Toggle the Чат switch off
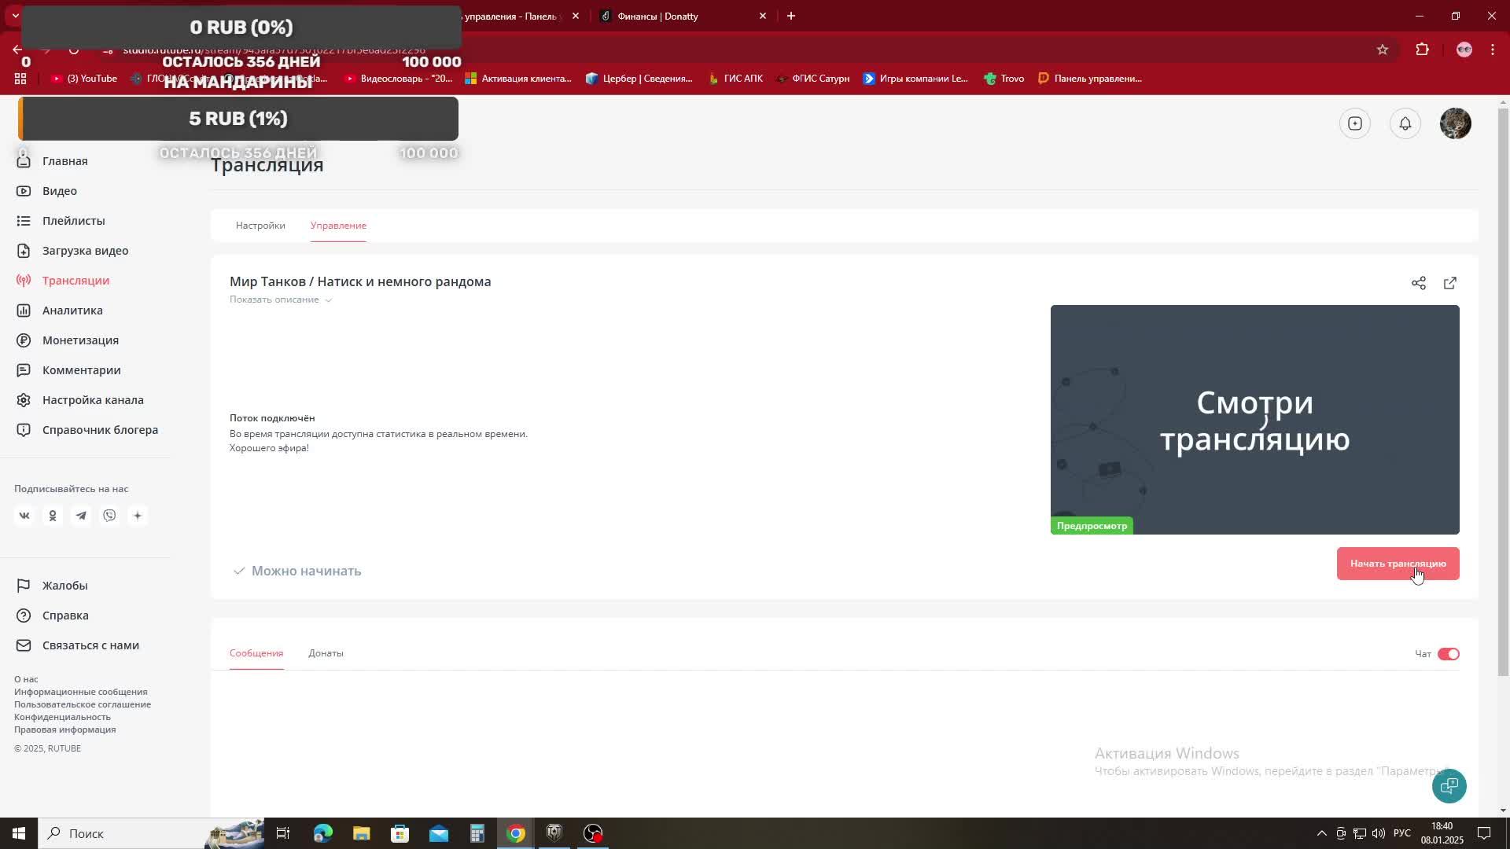 [x=1448, y=654]
